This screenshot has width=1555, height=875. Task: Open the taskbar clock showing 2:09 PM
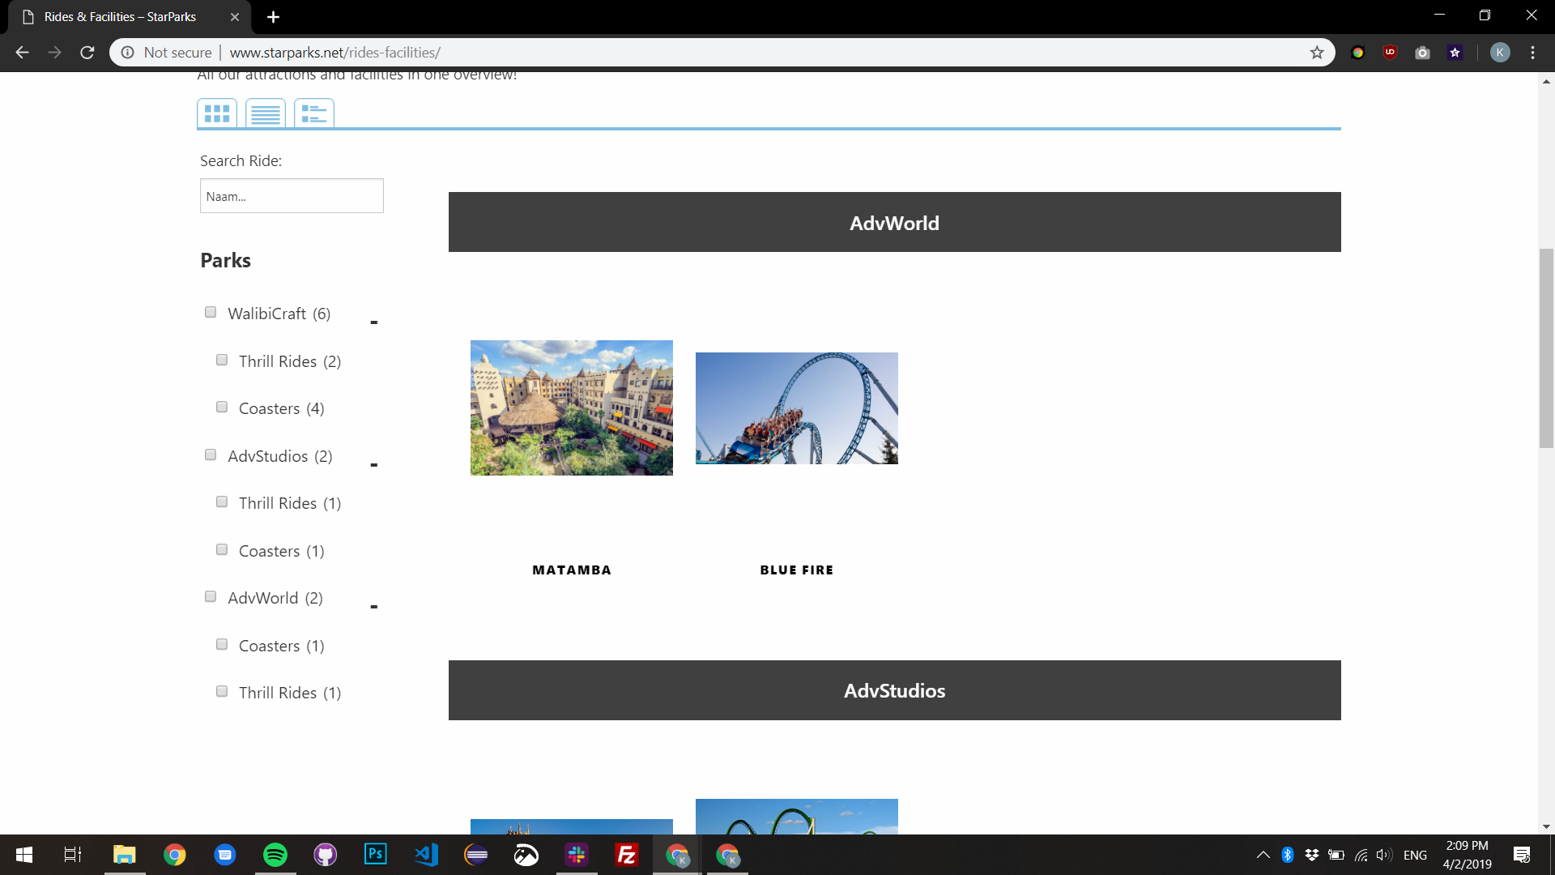(1468, 855)
